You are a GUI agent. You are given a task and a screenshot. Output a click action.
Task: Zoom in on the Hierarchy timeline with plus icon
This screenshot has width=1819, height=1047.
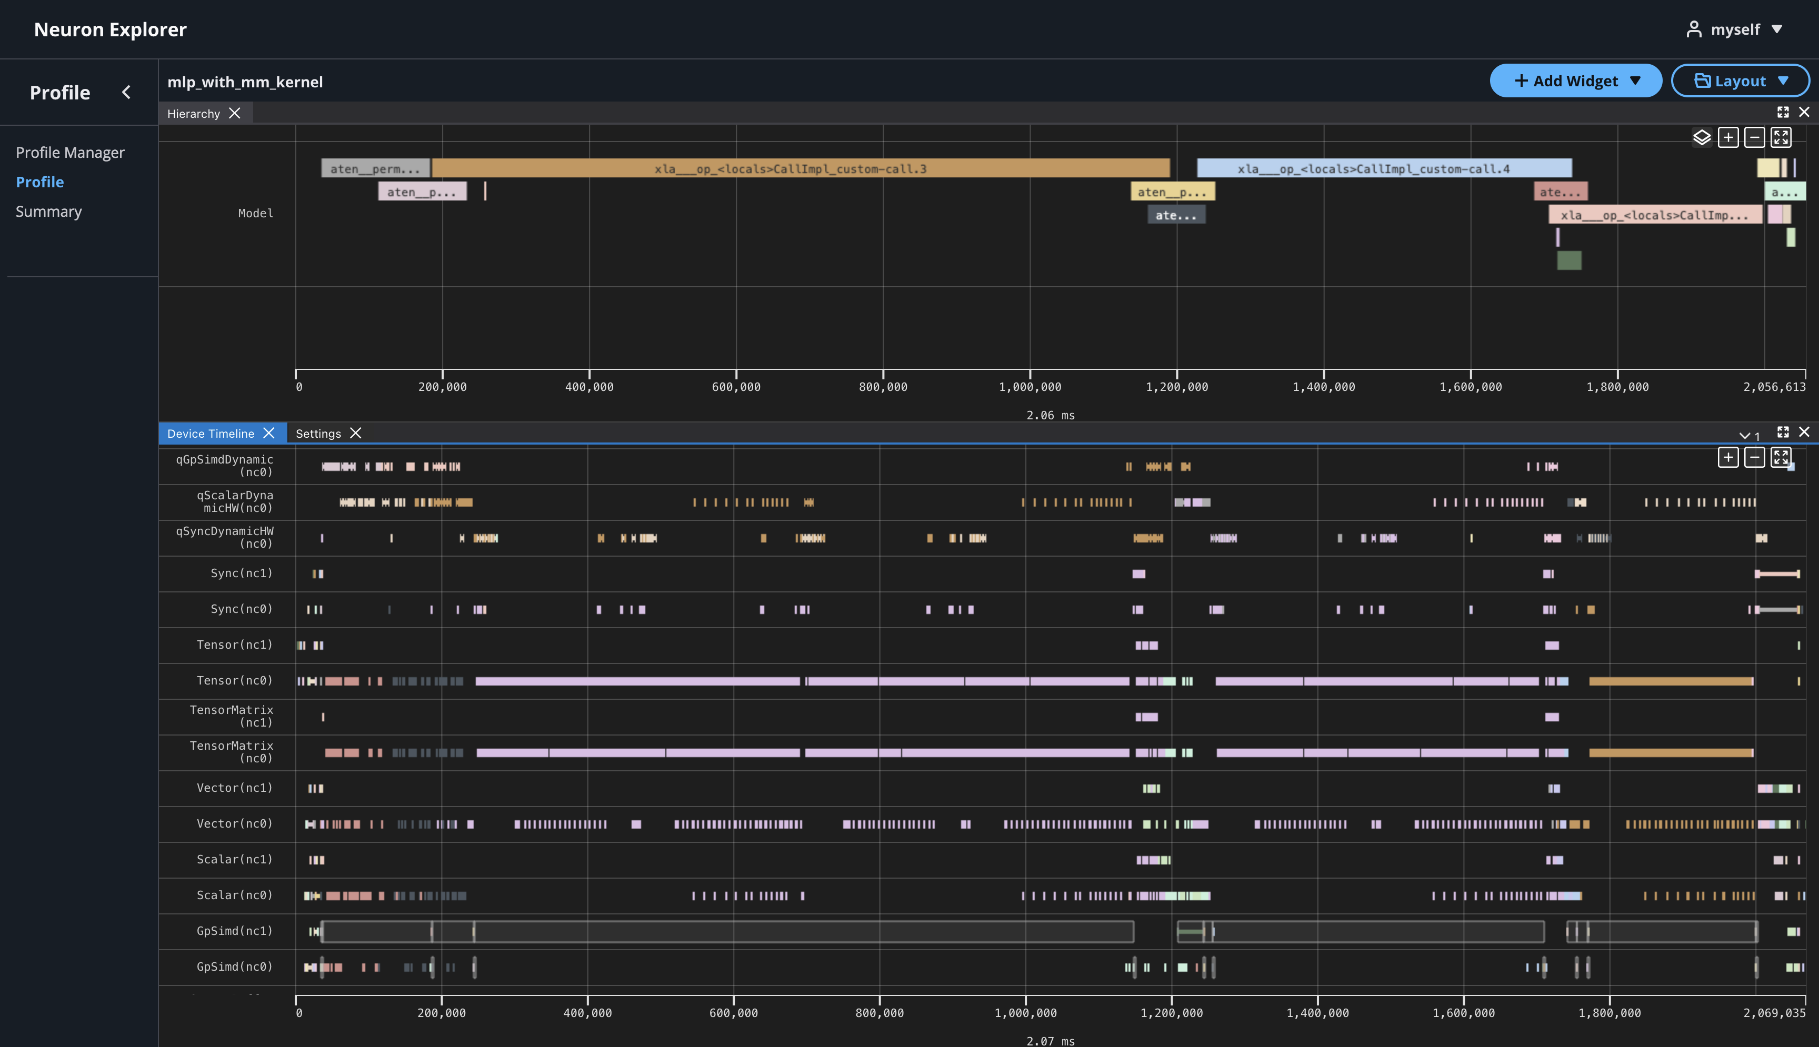point(1729,137)
